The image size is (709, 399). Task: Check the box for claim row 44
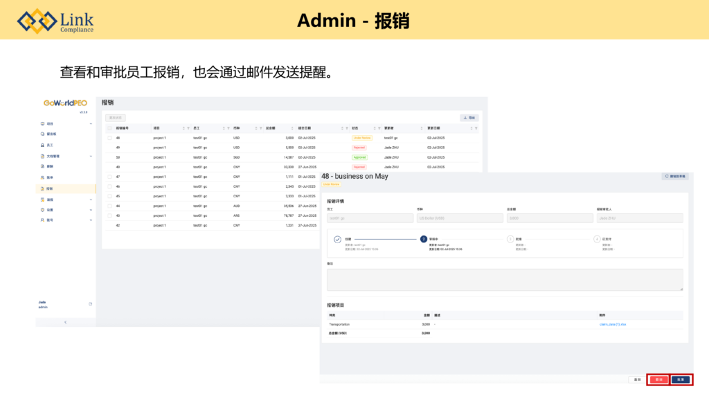109,206
